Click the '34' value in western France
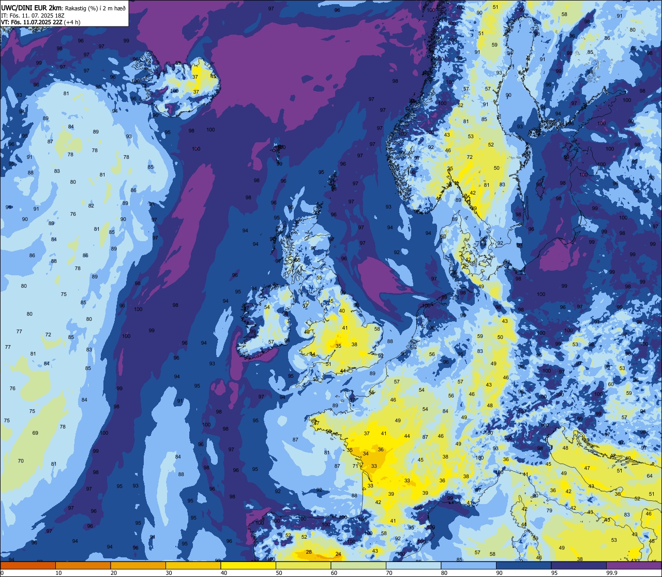 pyautogui.click(x=366, y=453)
